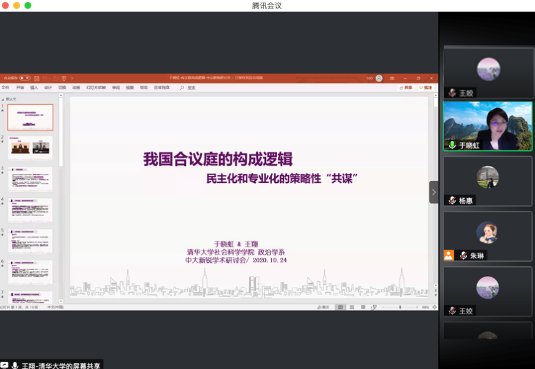The height and width of the screenshot is (369, 535).
Task: Switch to Reading view icon
Action: point(363,307)
